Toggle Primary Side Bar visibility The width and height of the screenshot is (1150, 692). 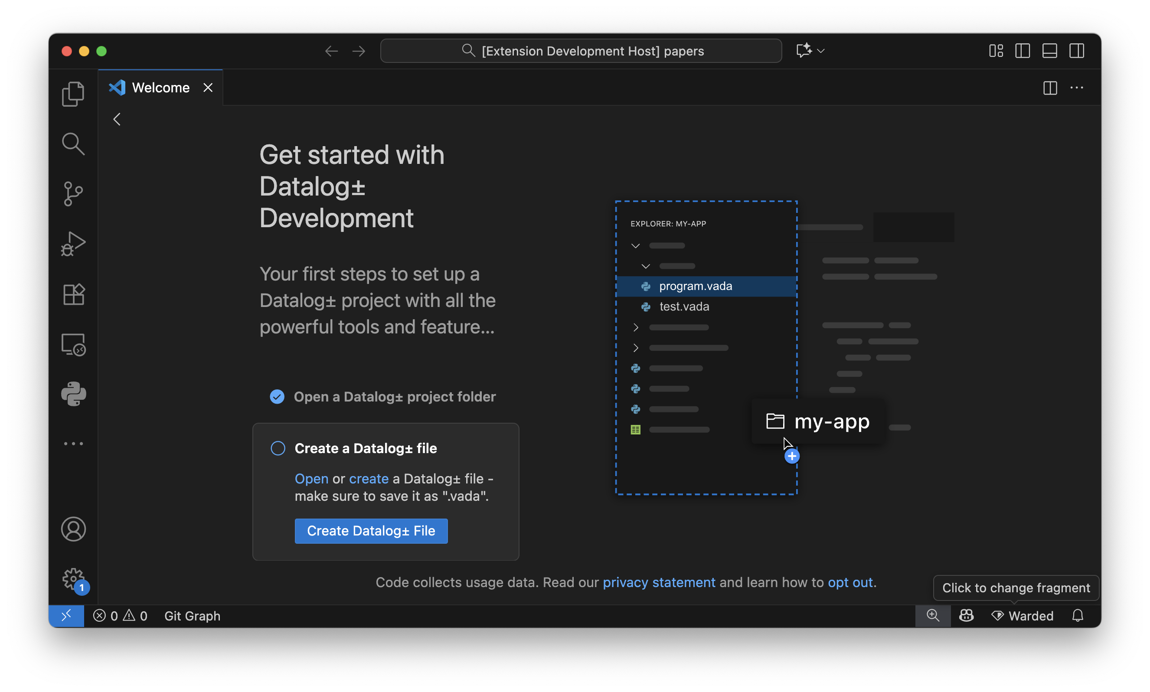coord(1022,51)
